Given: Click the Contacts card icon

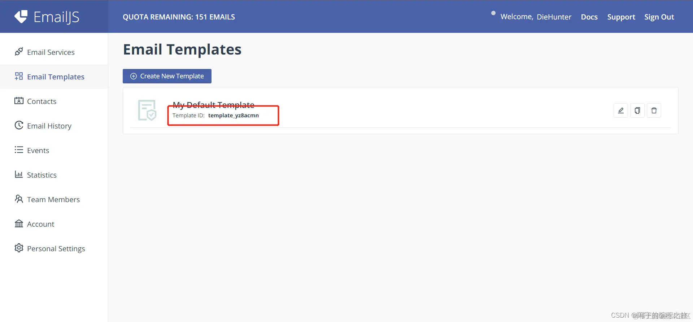Looking at the screenshot, I should click(19, 101).
